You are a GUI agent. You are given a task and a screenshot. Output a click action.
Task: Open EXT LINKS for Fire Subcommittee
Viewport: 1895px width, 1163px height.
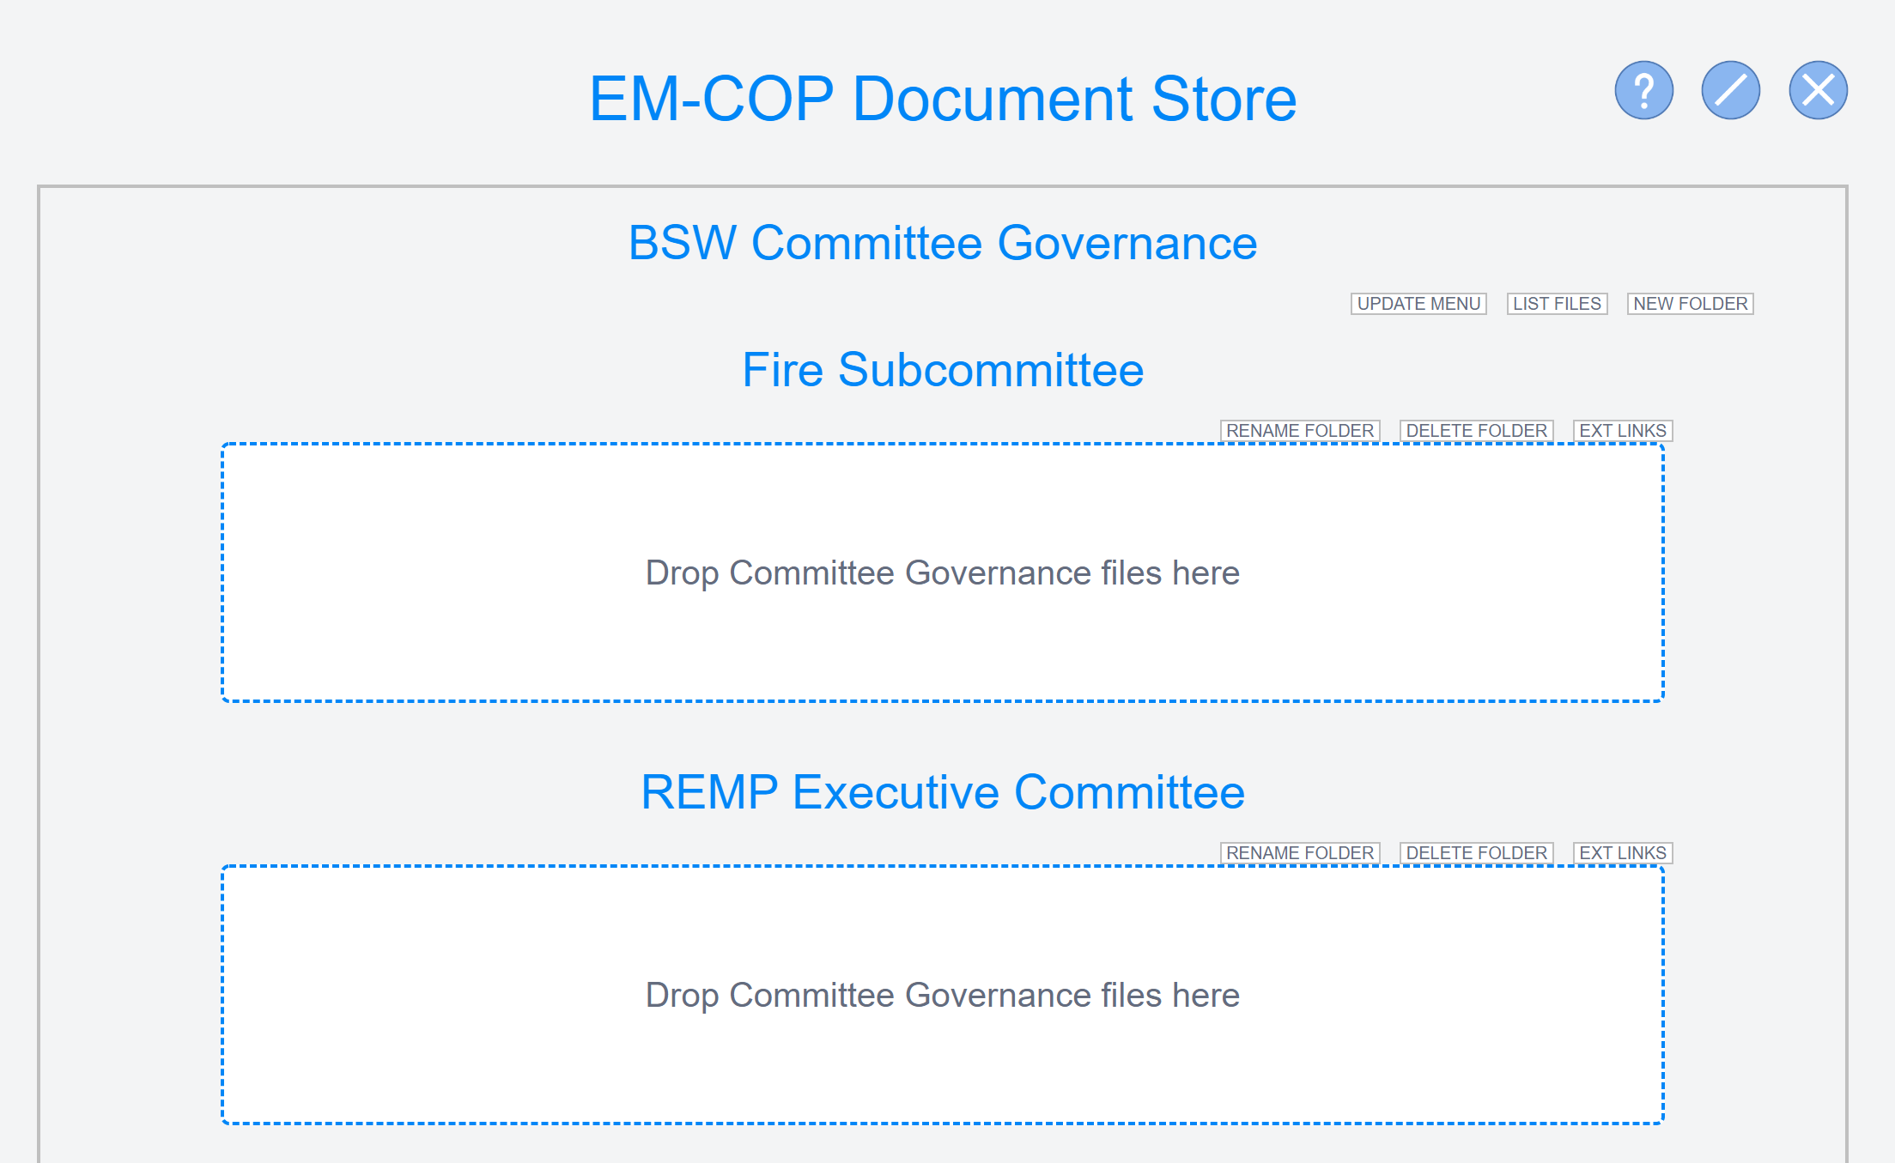tap(1623, 431)
